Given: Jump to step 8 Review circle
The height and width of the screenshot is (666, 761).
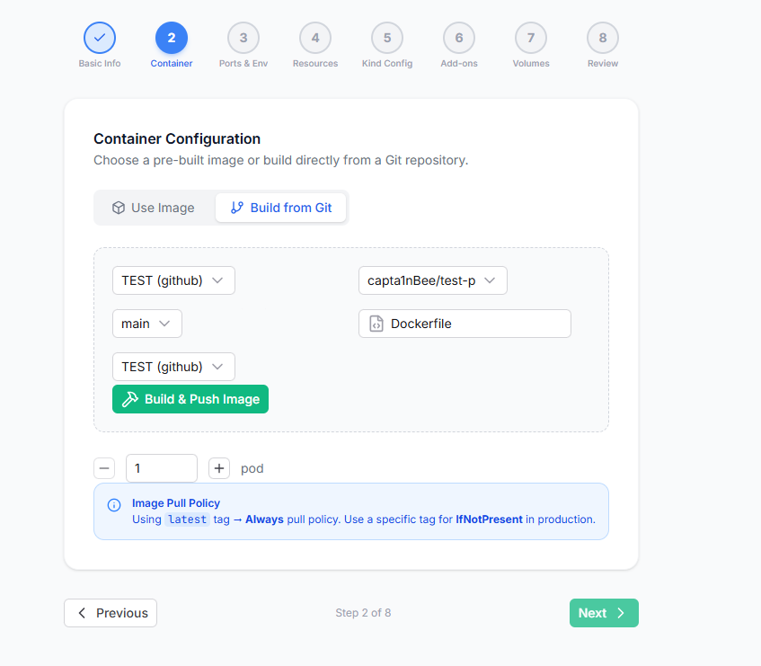Looking at the screenshot, I should click(x=602, y=38).
